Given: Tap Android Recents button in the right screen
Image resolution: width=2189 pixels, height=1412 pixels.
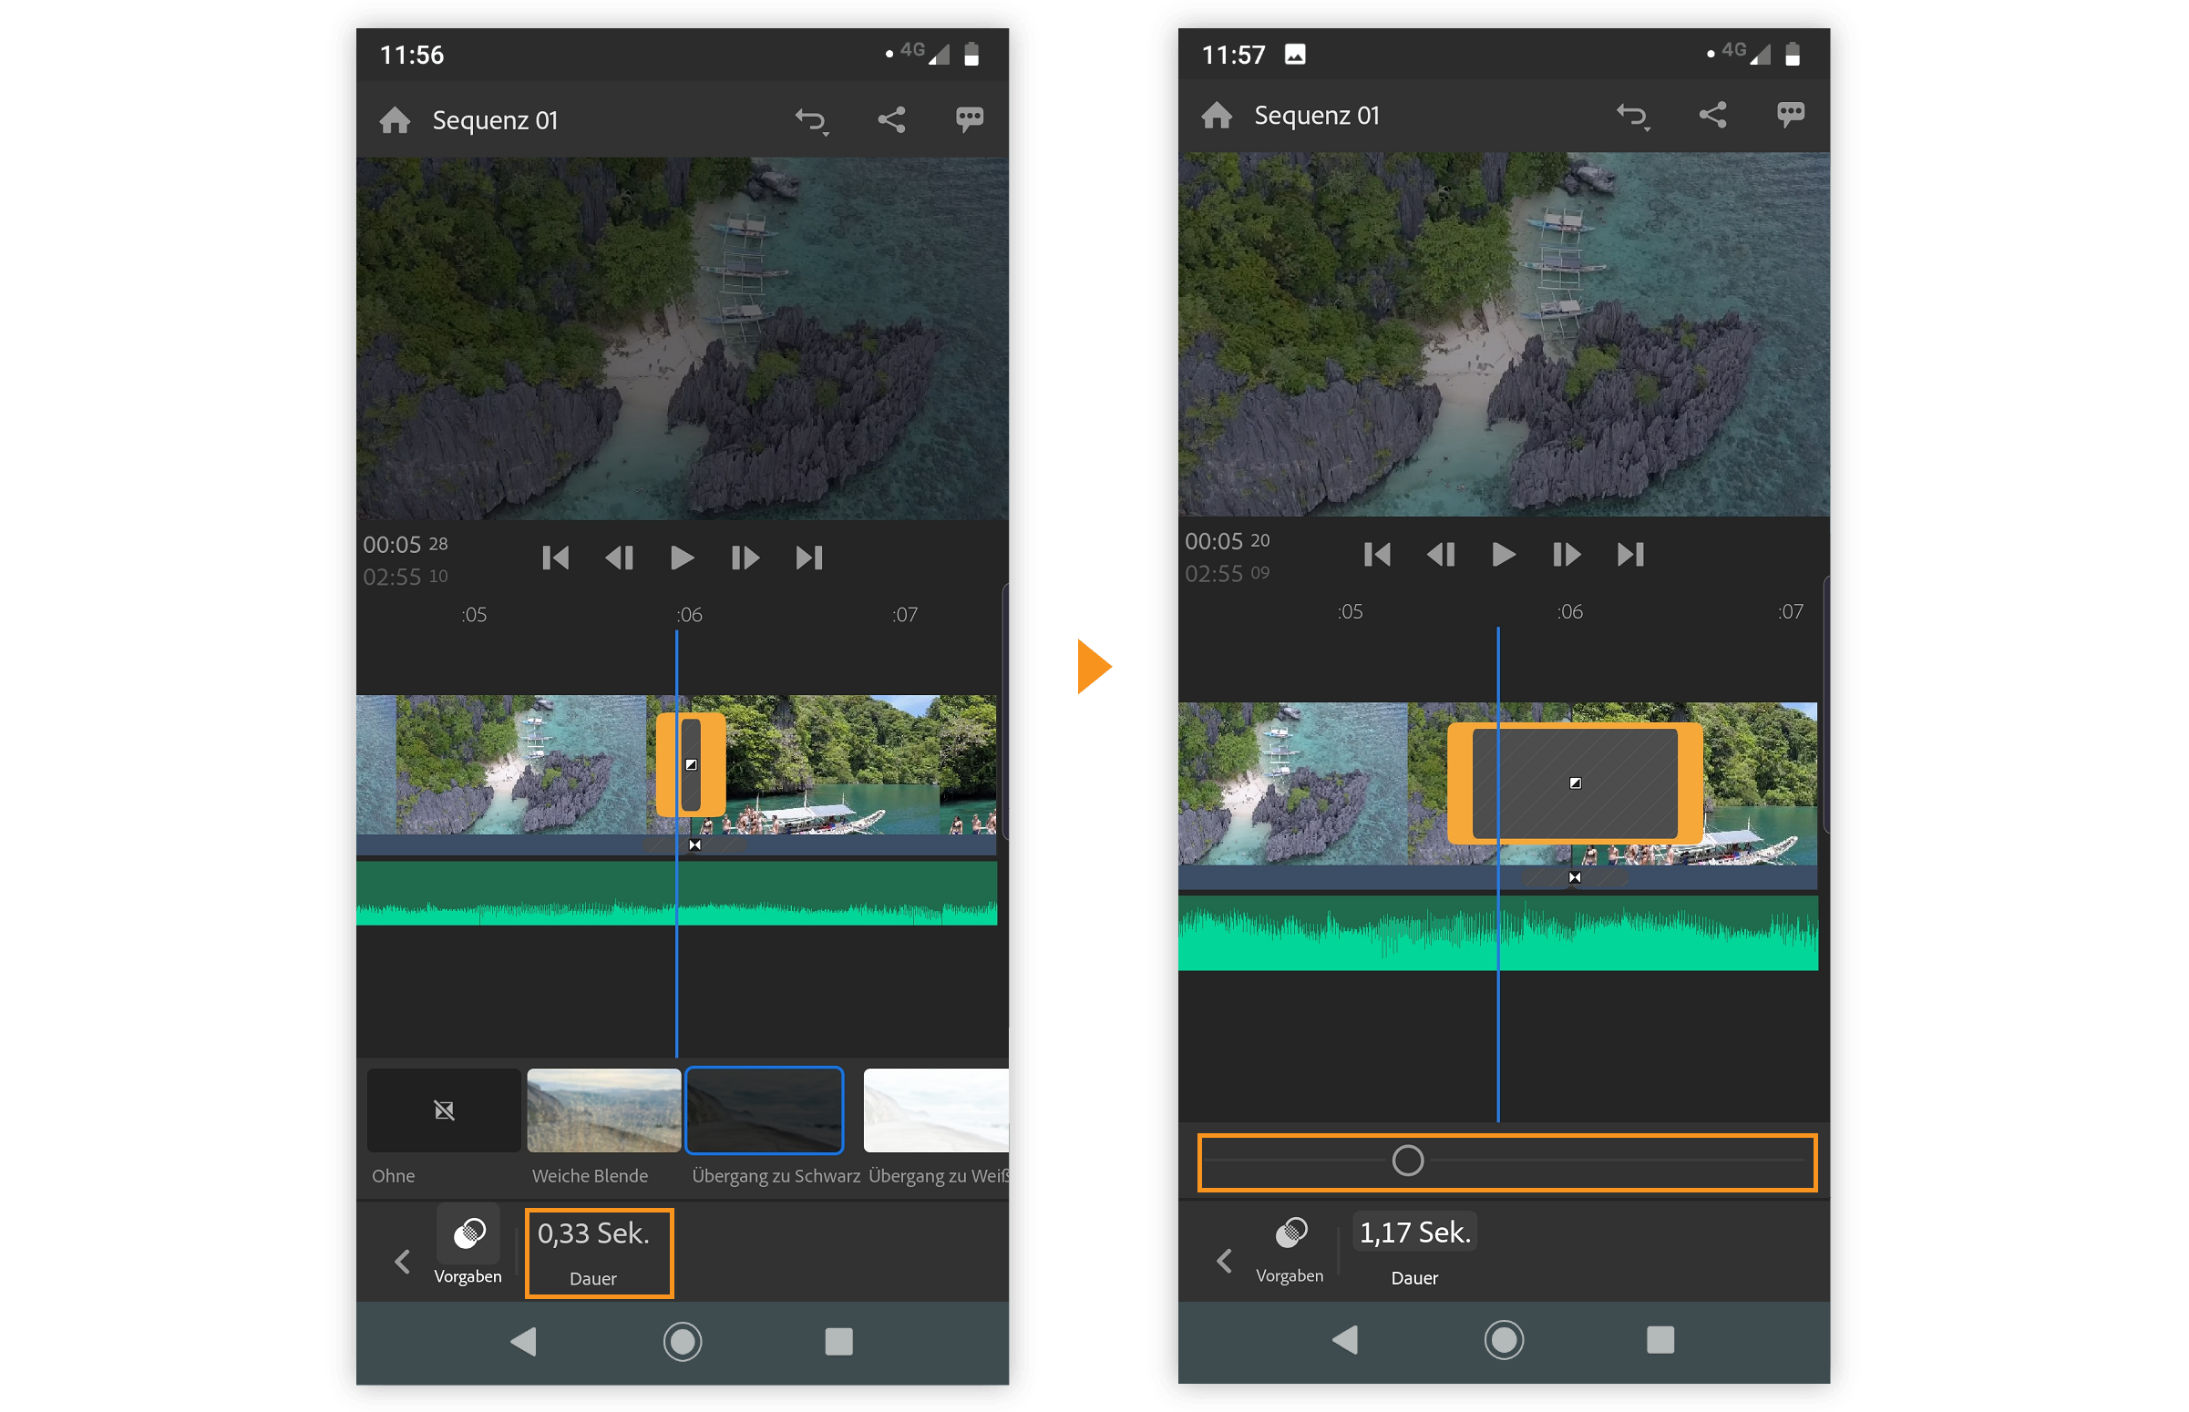Looking at the screenshot, I should click(x=1660, y=1339).
